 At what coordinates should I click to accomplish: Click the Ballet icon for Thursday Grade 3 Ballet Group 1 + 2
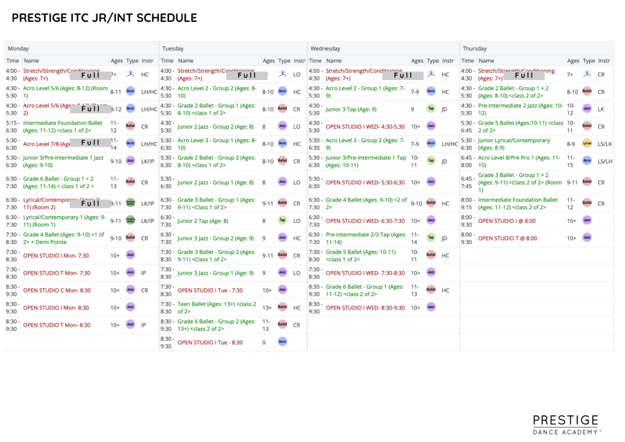point(587,182)
